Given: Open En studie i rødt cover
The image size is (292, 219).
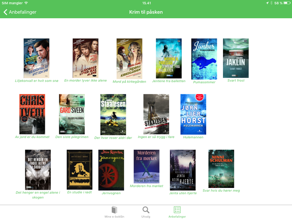Looking at the screenshot, I should 80,169.
